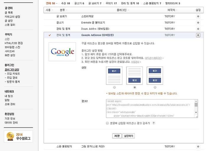Screen dimensions: 213x151
Task: Open the 사용안내 link
Action: [135, 62]
